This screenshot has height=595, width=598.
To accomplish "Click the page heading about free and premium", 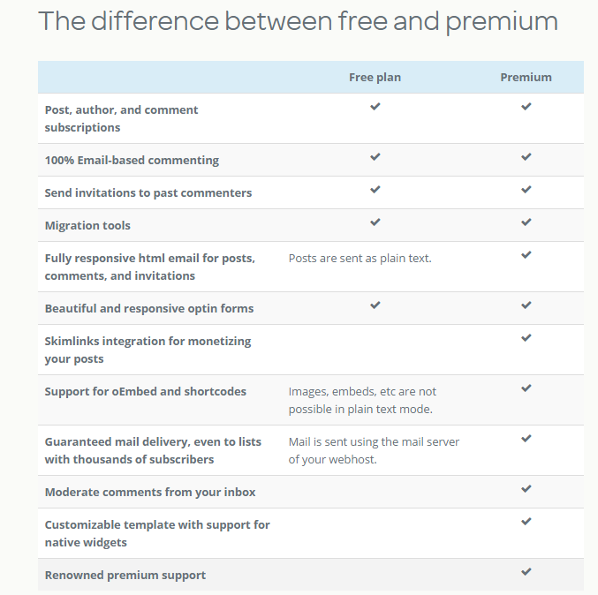I will point(298,21).
